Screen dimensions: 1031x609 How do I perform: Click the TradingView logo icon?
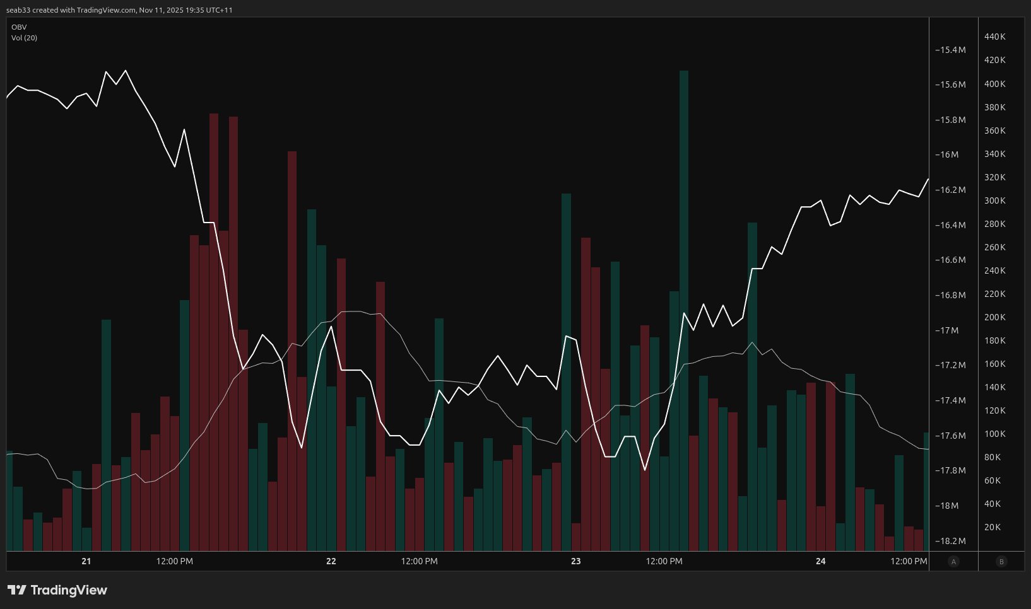tap(17, 590)
